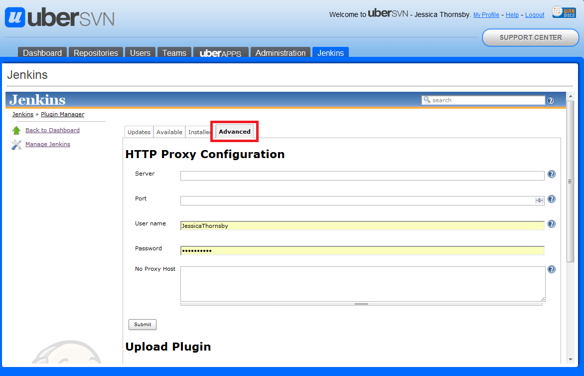
Task: Click the uberSVN logo
Action: tap(59, 17)
